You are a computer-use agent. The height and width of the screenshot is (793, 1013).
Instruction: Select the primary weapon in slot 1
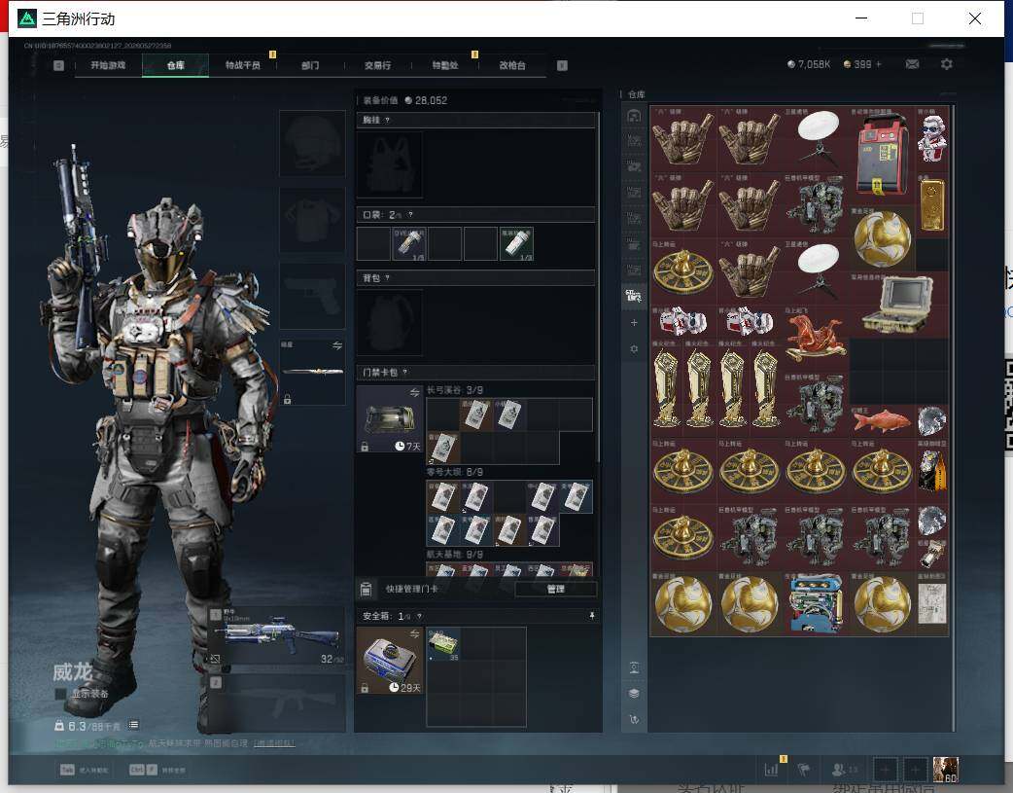pos(276,635)
